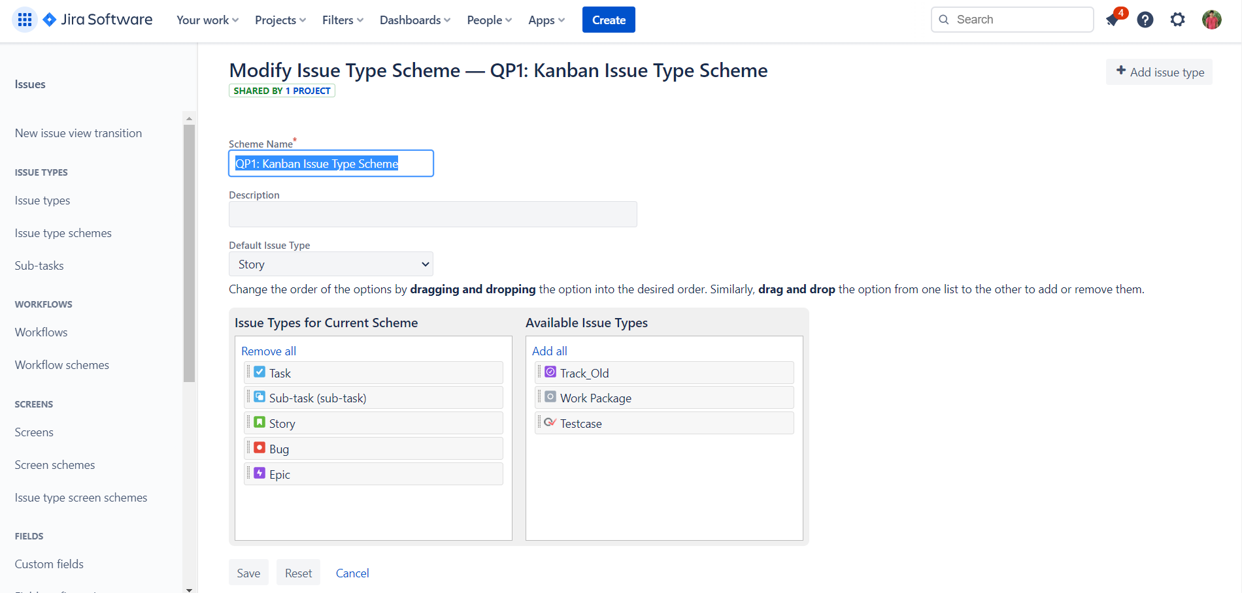
Task: Open Custom fields in sidebar
Action: [x=49, y=564]
